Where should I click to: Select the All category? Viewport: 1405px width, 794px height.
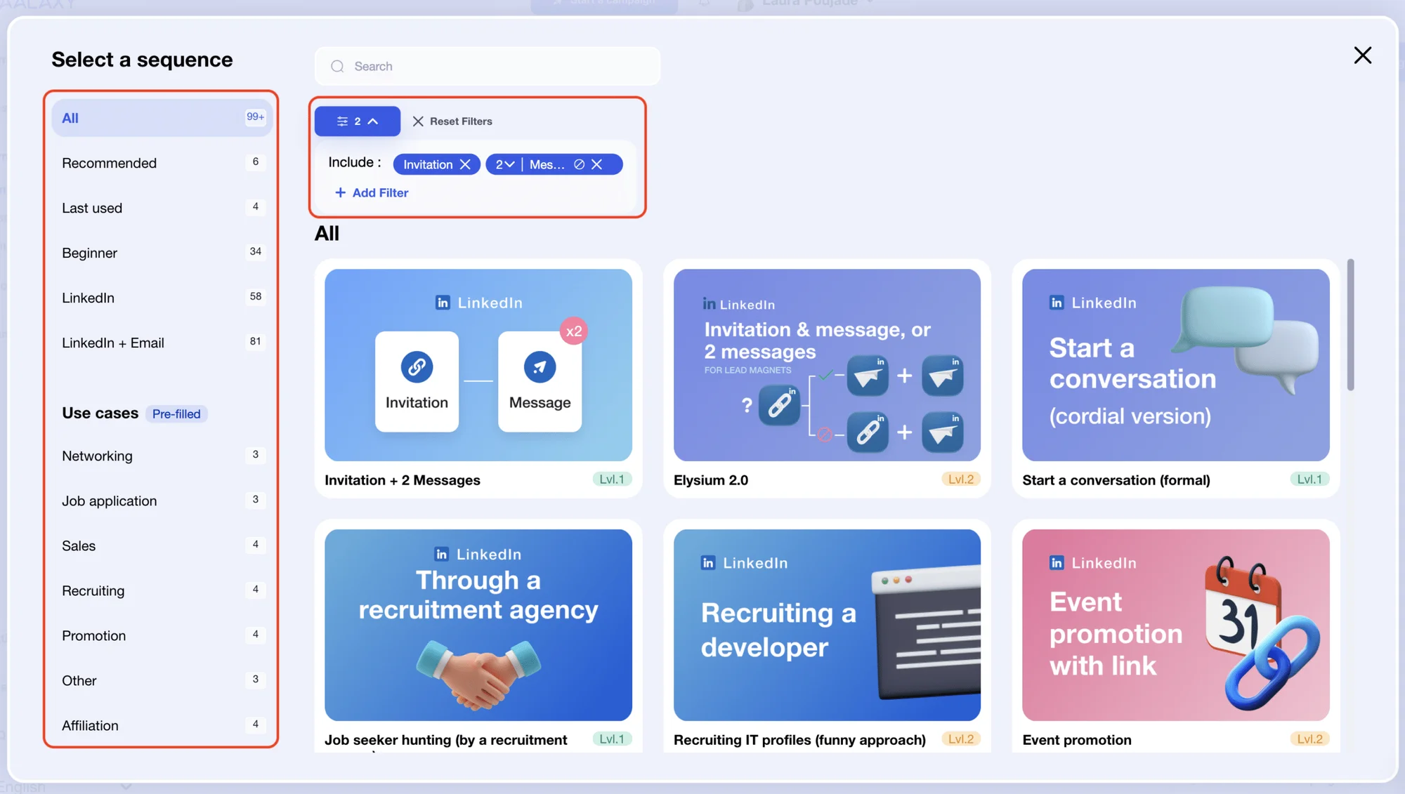point(162,118)
